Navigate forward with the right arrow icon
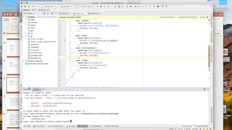This screenshot has height=130, width=232. [x=37, y=6]
